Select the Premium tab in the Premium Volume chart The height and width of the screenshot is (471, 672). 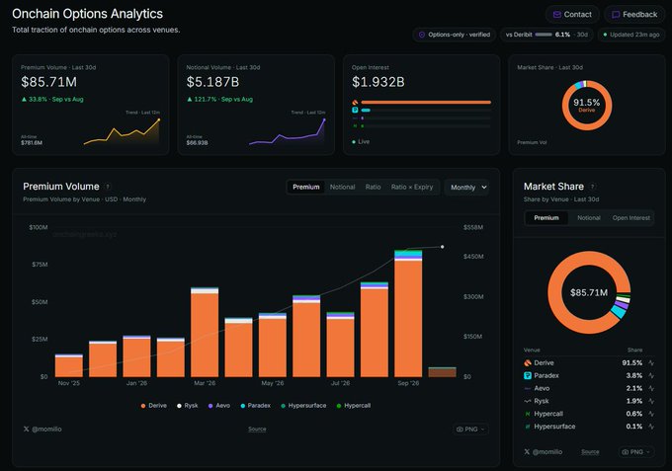[306, 187]
